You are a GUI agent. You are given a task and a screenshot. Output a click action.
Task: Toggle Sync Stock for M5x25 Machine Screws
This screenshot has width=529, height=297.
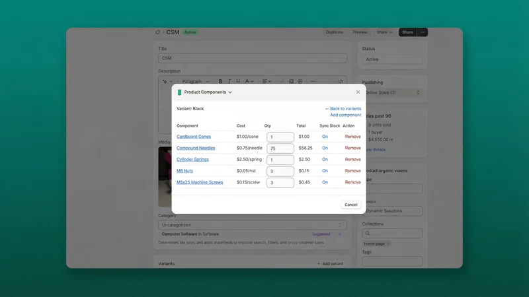[x=325, y=182]
